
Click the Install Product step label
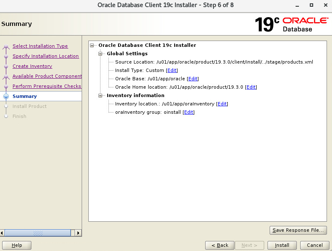[29, 106]
